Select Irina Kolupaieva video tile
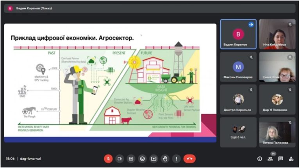 click(x=277, y=34)
